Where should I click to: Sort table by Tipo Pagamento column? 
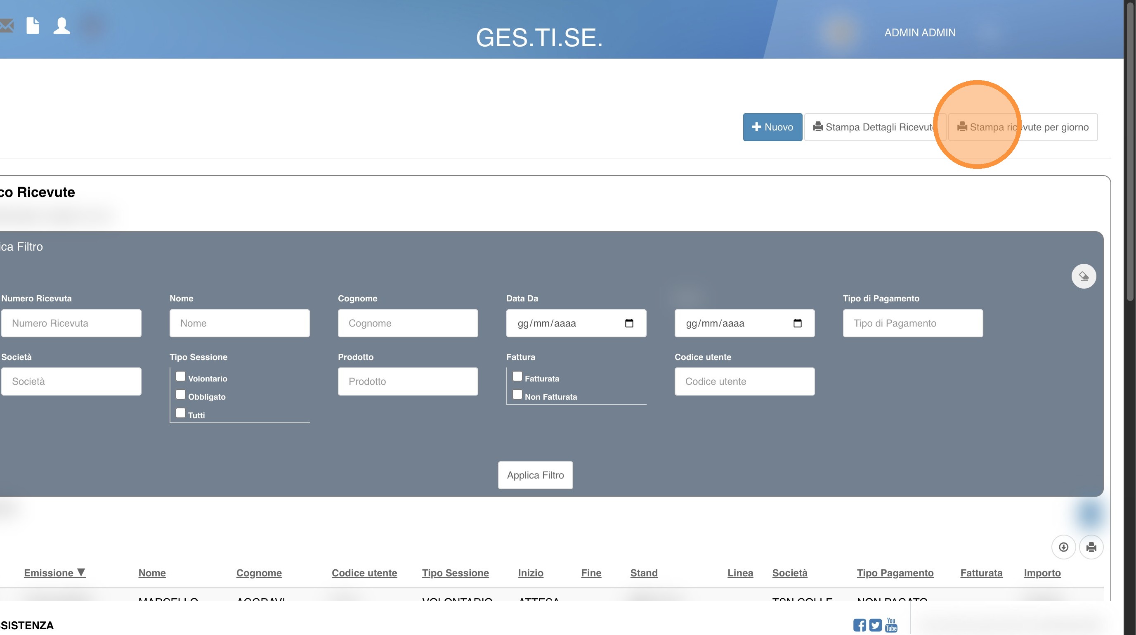pyautogui.click(x=895, y=573)
